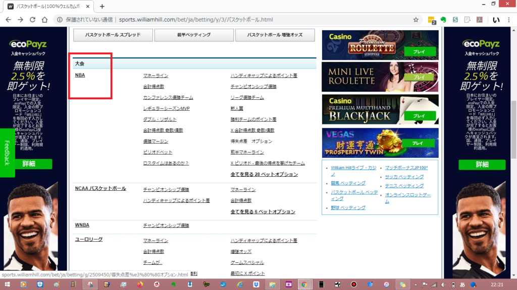Show hidden system tray icons
The width and height of the screenshot is (517, 290).
coord(416,285)
